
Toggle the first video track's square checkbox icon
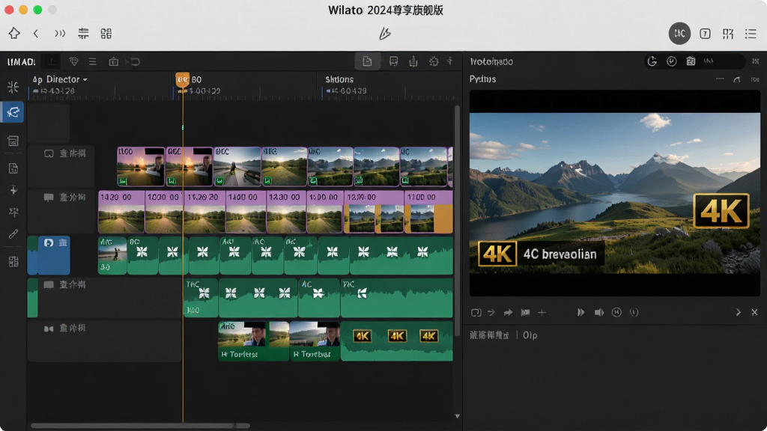click(49, 153)
